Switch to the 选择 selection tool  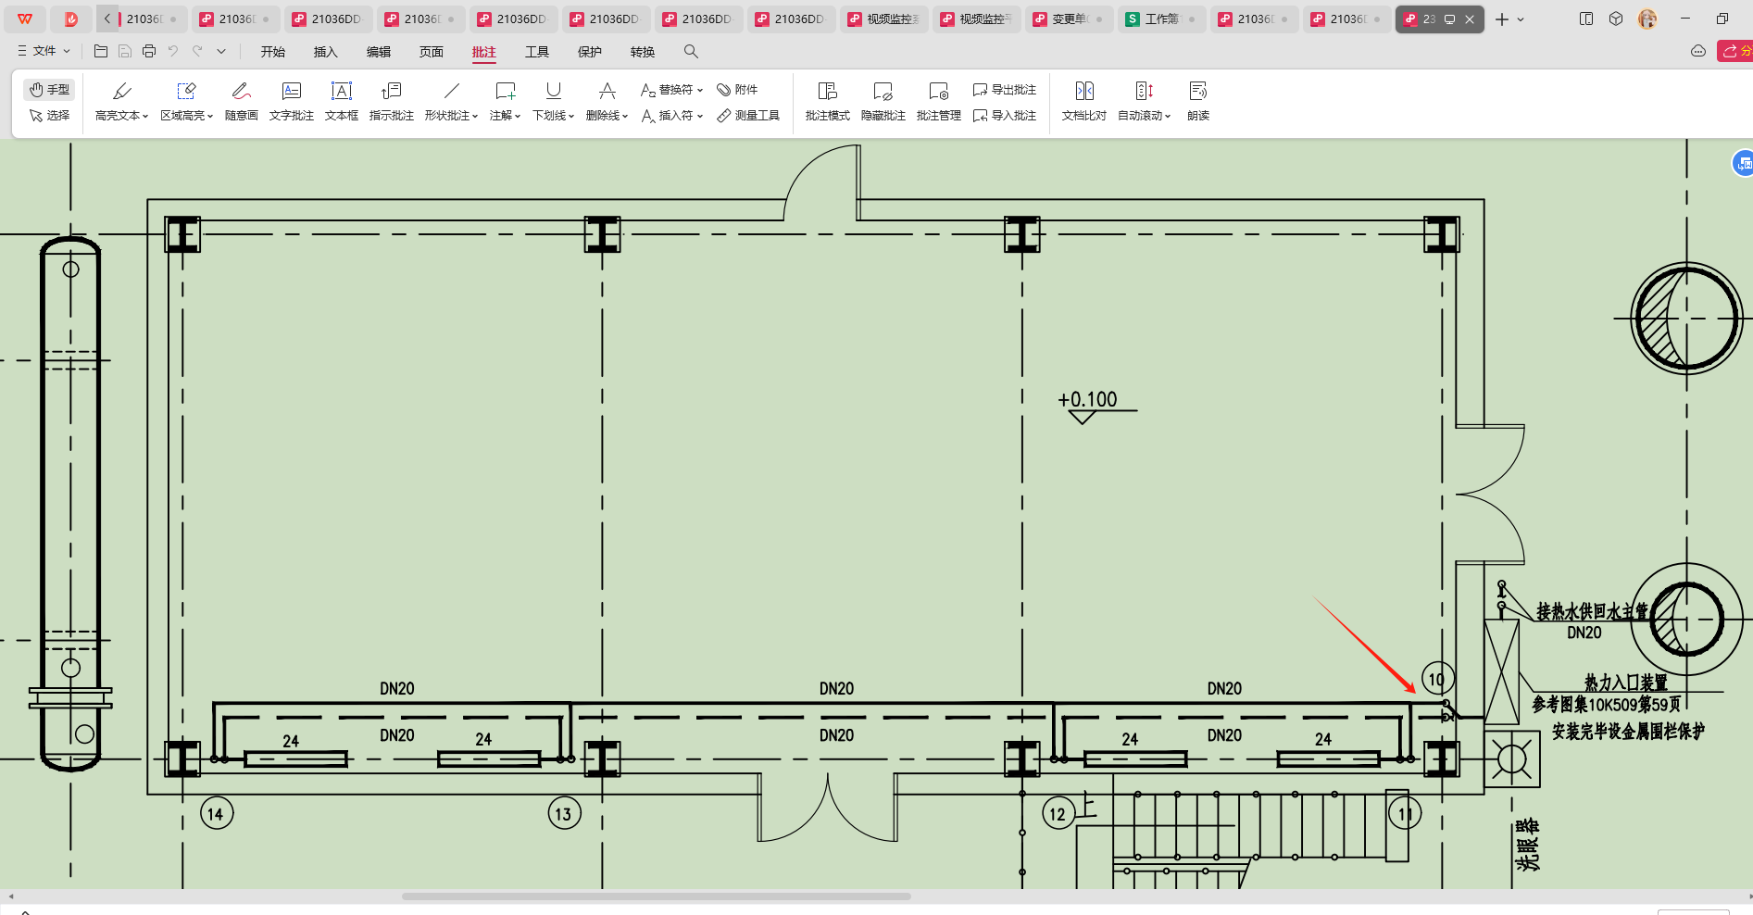(49, 116)
